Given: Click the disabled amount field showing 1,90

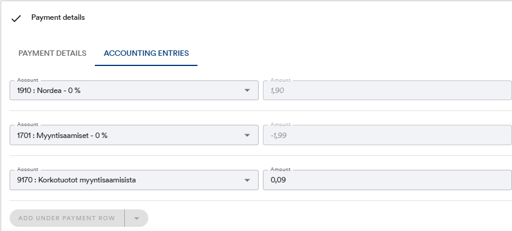Looking at the screenshot, I should coord(387,91).
